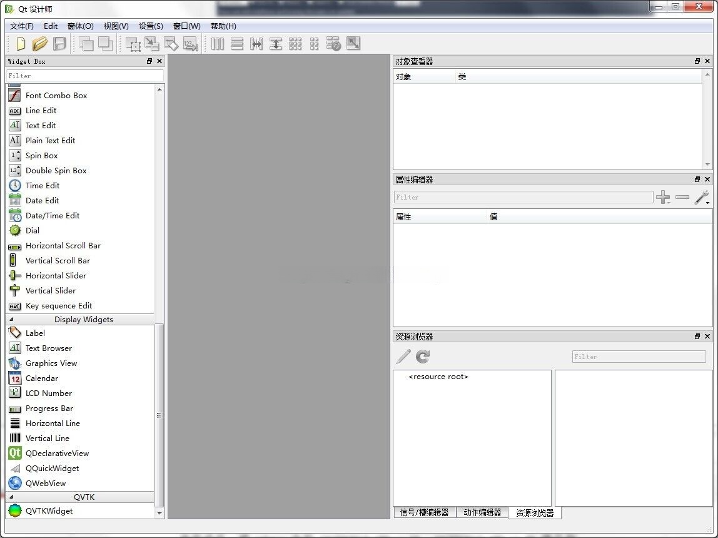Screen dimensions: 718x538
Task: Select the Dial widget
Action: point(81,230)
